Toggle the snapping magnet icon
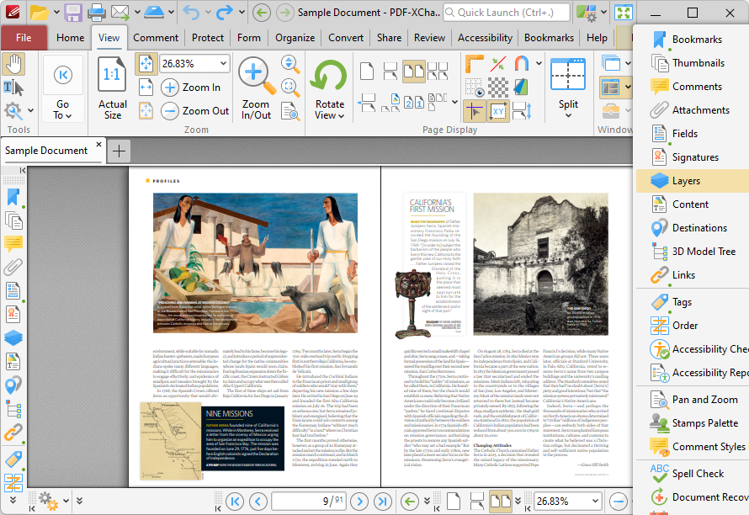The image size is (749, 515). (x=522, y=64)
